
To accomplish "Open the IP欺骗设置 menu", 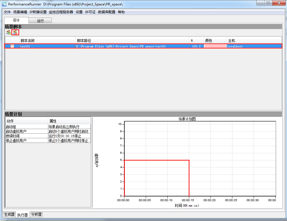I will click(38, 12).
